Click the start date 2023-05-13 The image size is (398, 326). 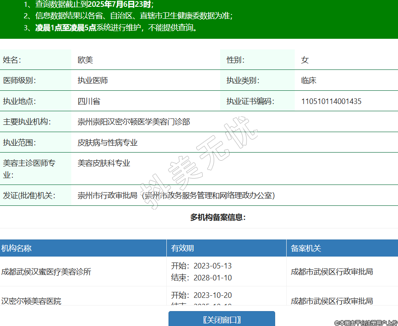click(212, 266)
